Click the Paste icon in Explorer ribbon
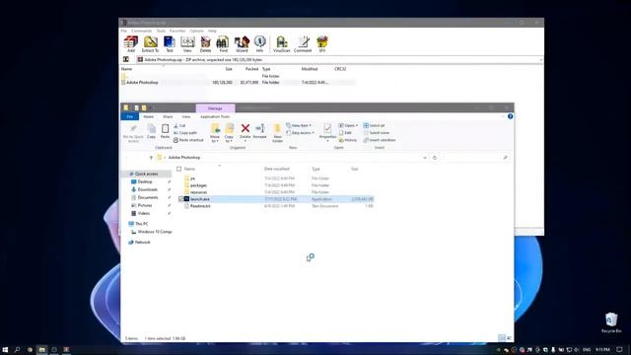Screen dimensions: 631x355 (x=165, y=131)
